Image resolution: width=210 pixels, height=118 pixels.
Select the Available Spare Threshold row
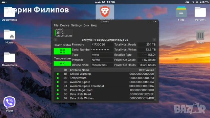coord(104,86)
